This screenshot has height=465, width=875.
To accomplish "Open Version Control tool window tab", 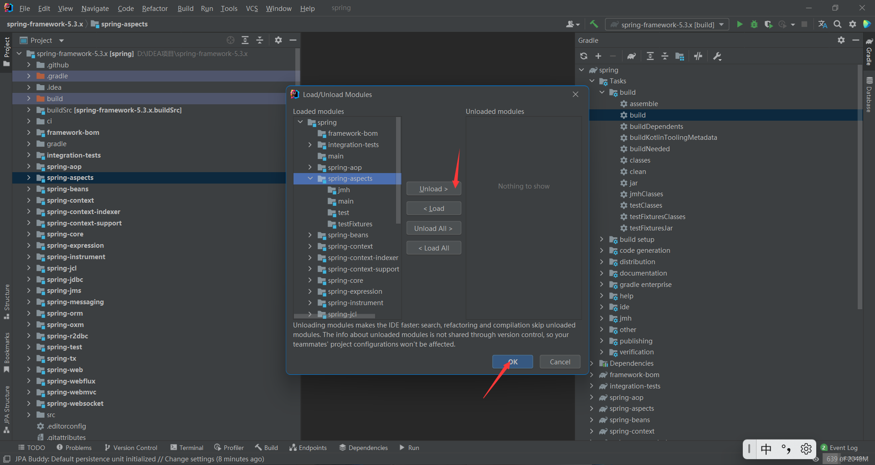I will [131, 448].
